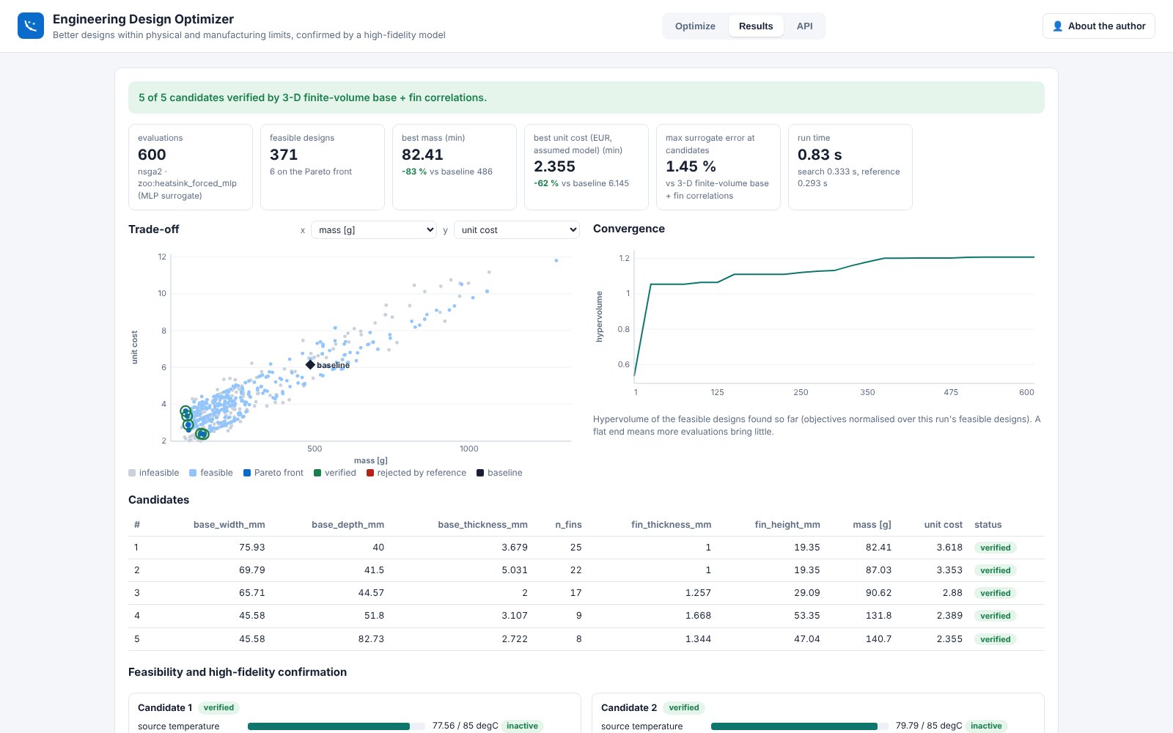Click the green verified legend swatch
The width and height of the screenshot is (1173, 733).
(317, 473)
